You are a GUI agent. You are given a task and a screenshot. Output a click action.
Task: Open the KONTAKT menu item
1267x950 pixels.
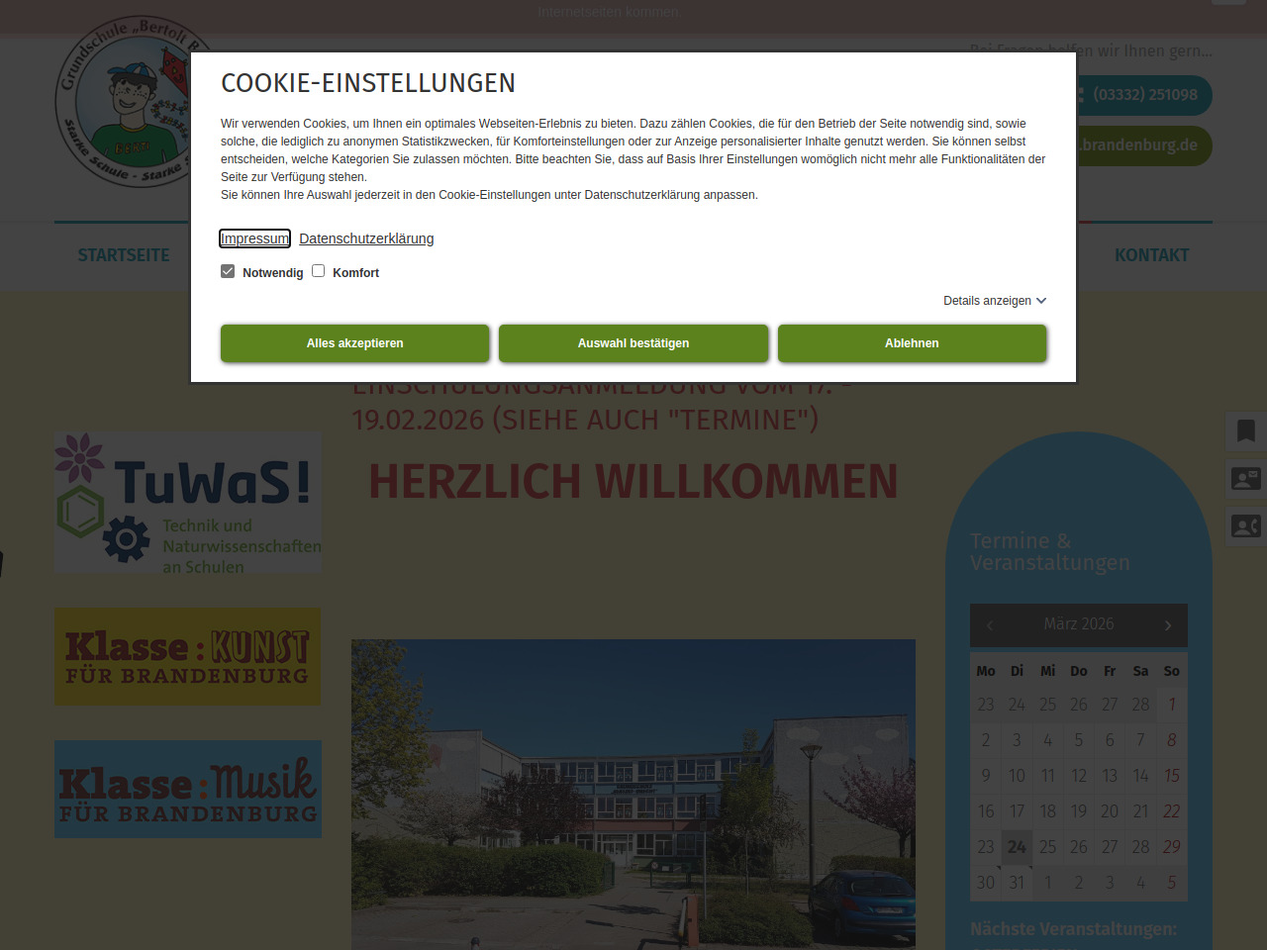(x=1151, y=255)
